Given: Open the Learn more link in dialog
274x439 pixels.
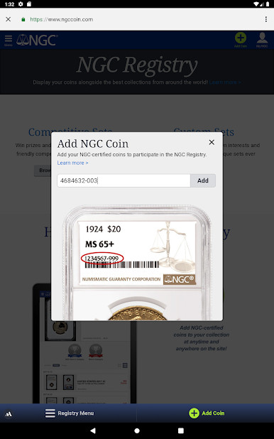Looking at the screenshot, I should (x=73, y=163).
